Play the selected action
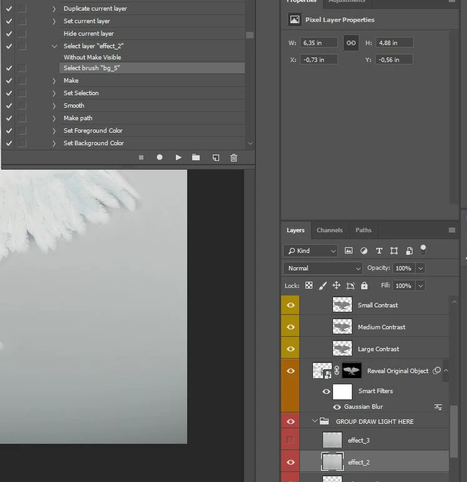 (178, 157)
